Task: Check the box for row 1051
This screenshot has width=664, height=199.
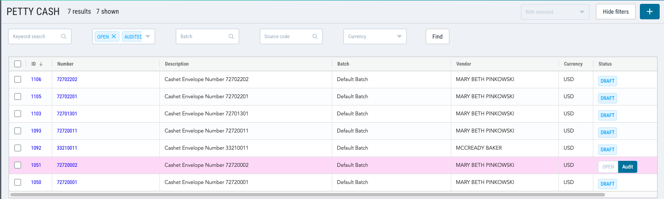Action: pos(18,165)
